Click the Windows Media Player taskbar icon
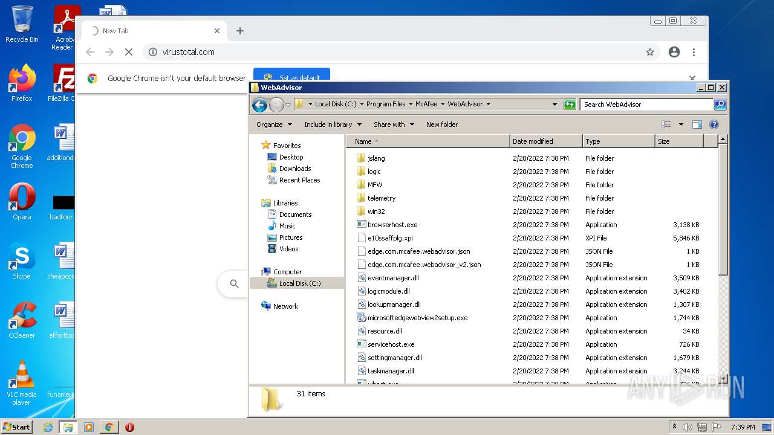774x435 pixels. [x=89, y=427]
